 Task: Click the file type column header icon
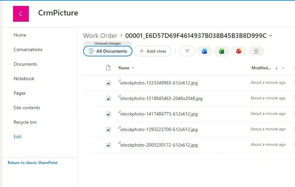pos(108,68)
